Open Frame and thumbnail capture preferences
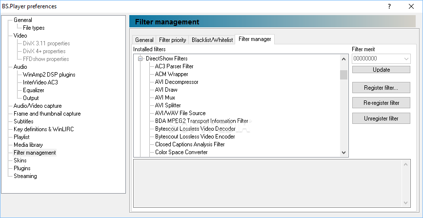Viewport: 423px width, 218px height. (x=47, y=114)
